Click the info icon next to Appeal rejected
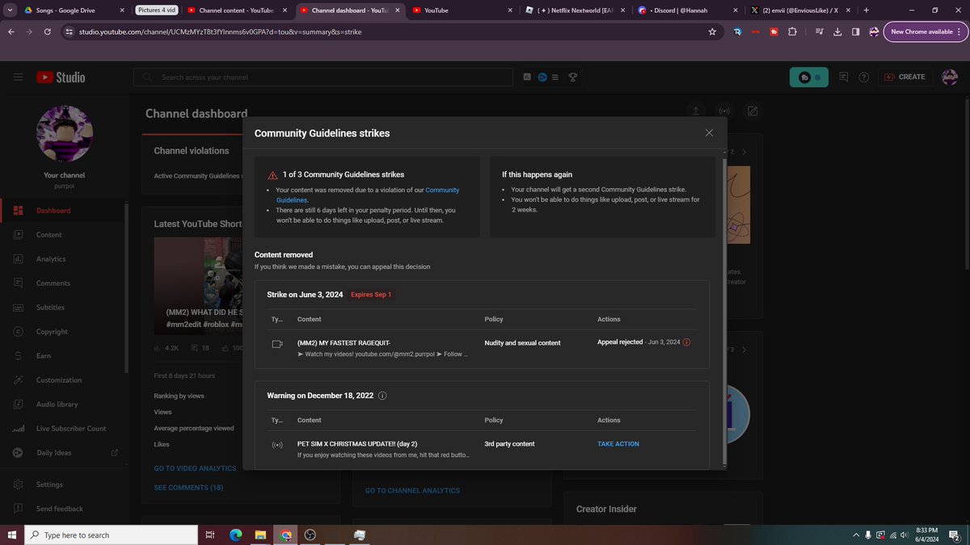 pyautogui.click(x=687, y=342)
